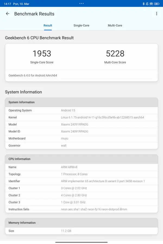
Task: Switch to the Multi-Core tab
Action: (x=115, y=25)
